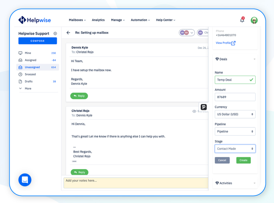Open the user avatar menu
Viewport: 274px width, 203px height.
(x=254, y=20)
